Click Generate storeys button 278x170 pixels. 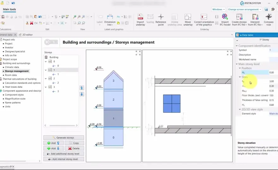[63, 138]
